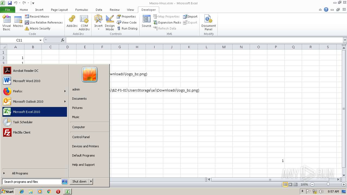Open Help and Support
The image size is (347, 195).
click(x=83, y=165)
